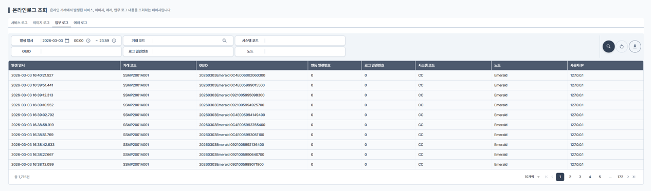Click the 2026-03-03 date field
Image resolution: width=651 pixels, height=191 pixels.
tap(52, 41)
